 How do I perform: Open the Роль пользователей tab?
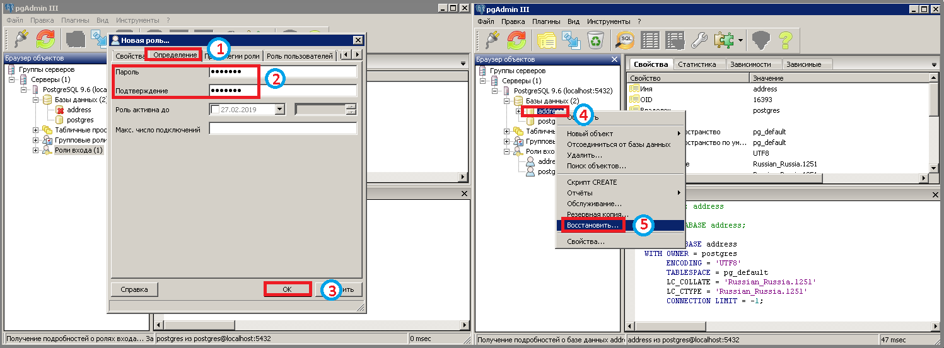pyautogui.click(x=300, y=56)
